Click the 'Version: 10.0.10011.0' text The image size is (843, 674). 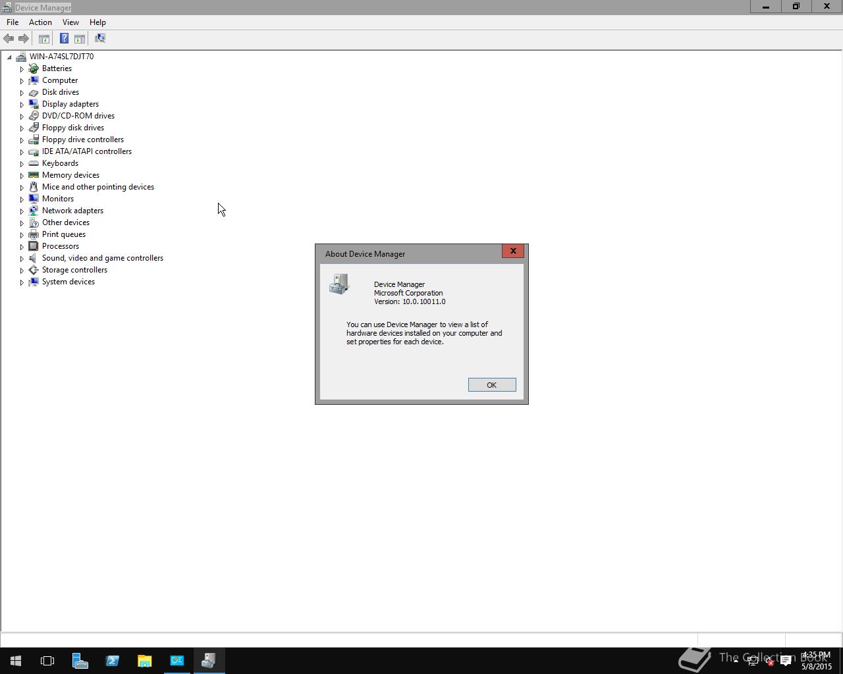(410, 301)
